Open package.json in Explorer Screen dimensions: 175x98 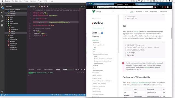coord(13,47)
